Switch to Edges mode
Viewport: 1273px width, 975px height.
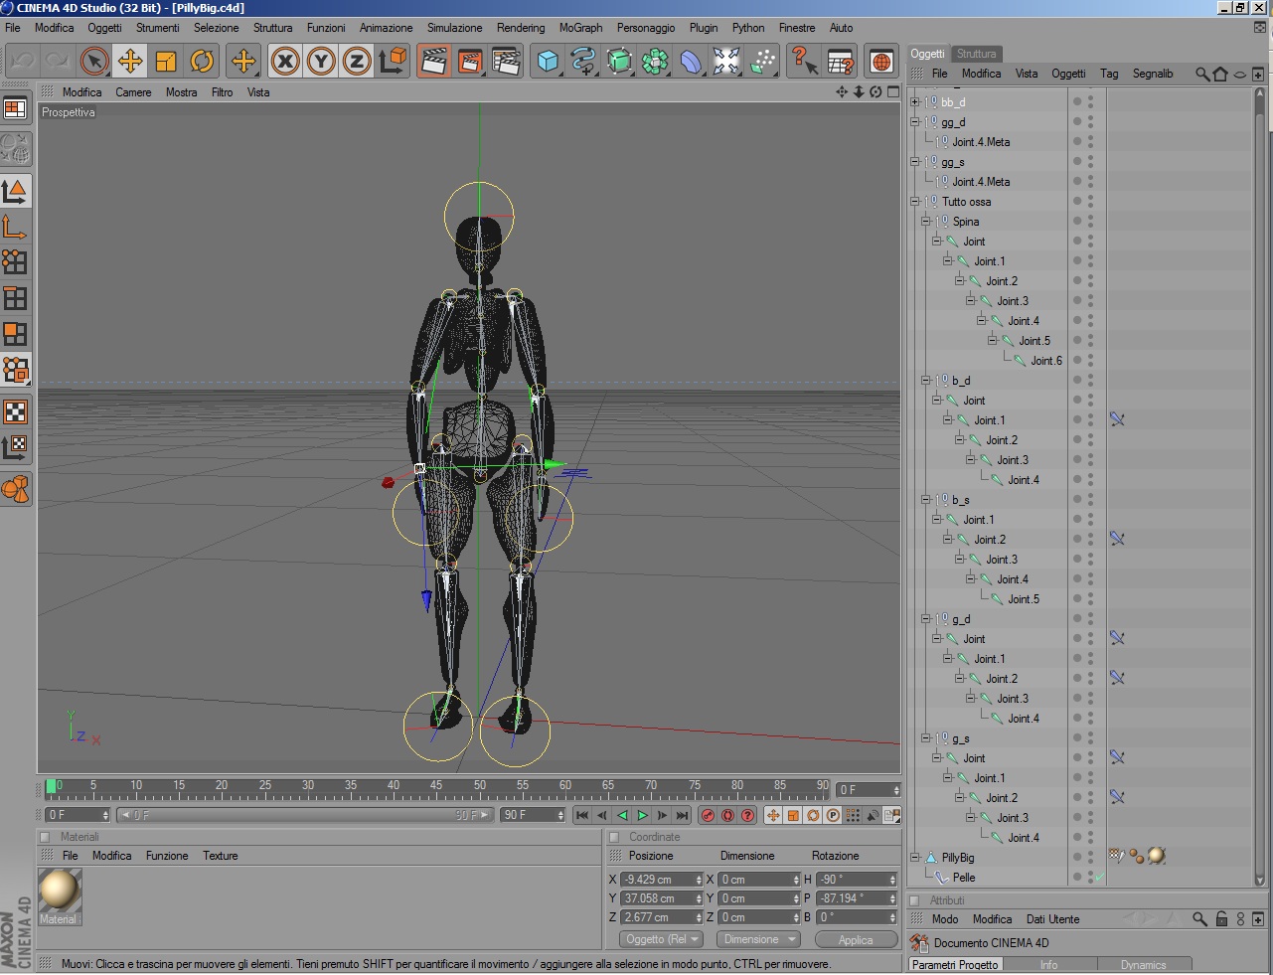(x=16, y=298)
